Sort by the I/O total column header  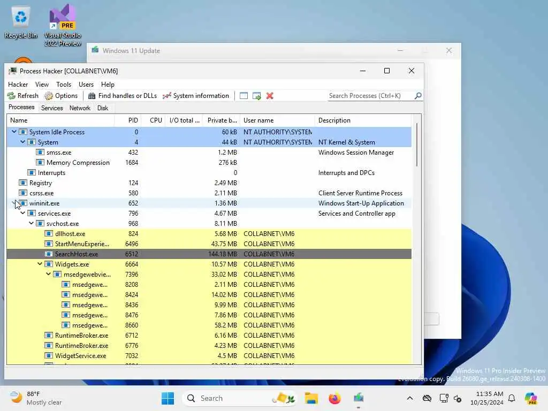click(x=184, y=120)
